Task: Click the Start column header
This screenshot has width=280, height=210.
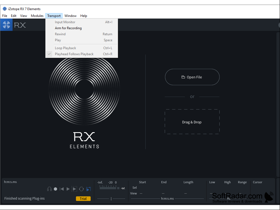Action: click(143, 182)
